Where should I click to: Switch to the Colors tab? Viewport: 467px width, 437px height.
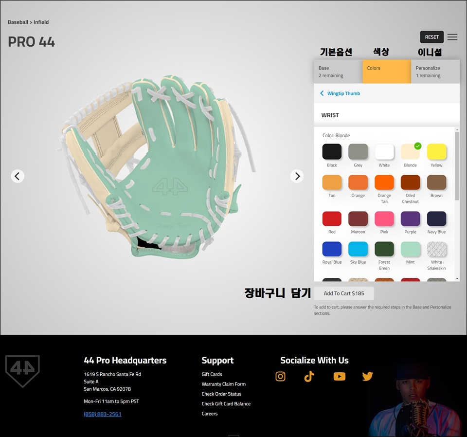(387, 72)
